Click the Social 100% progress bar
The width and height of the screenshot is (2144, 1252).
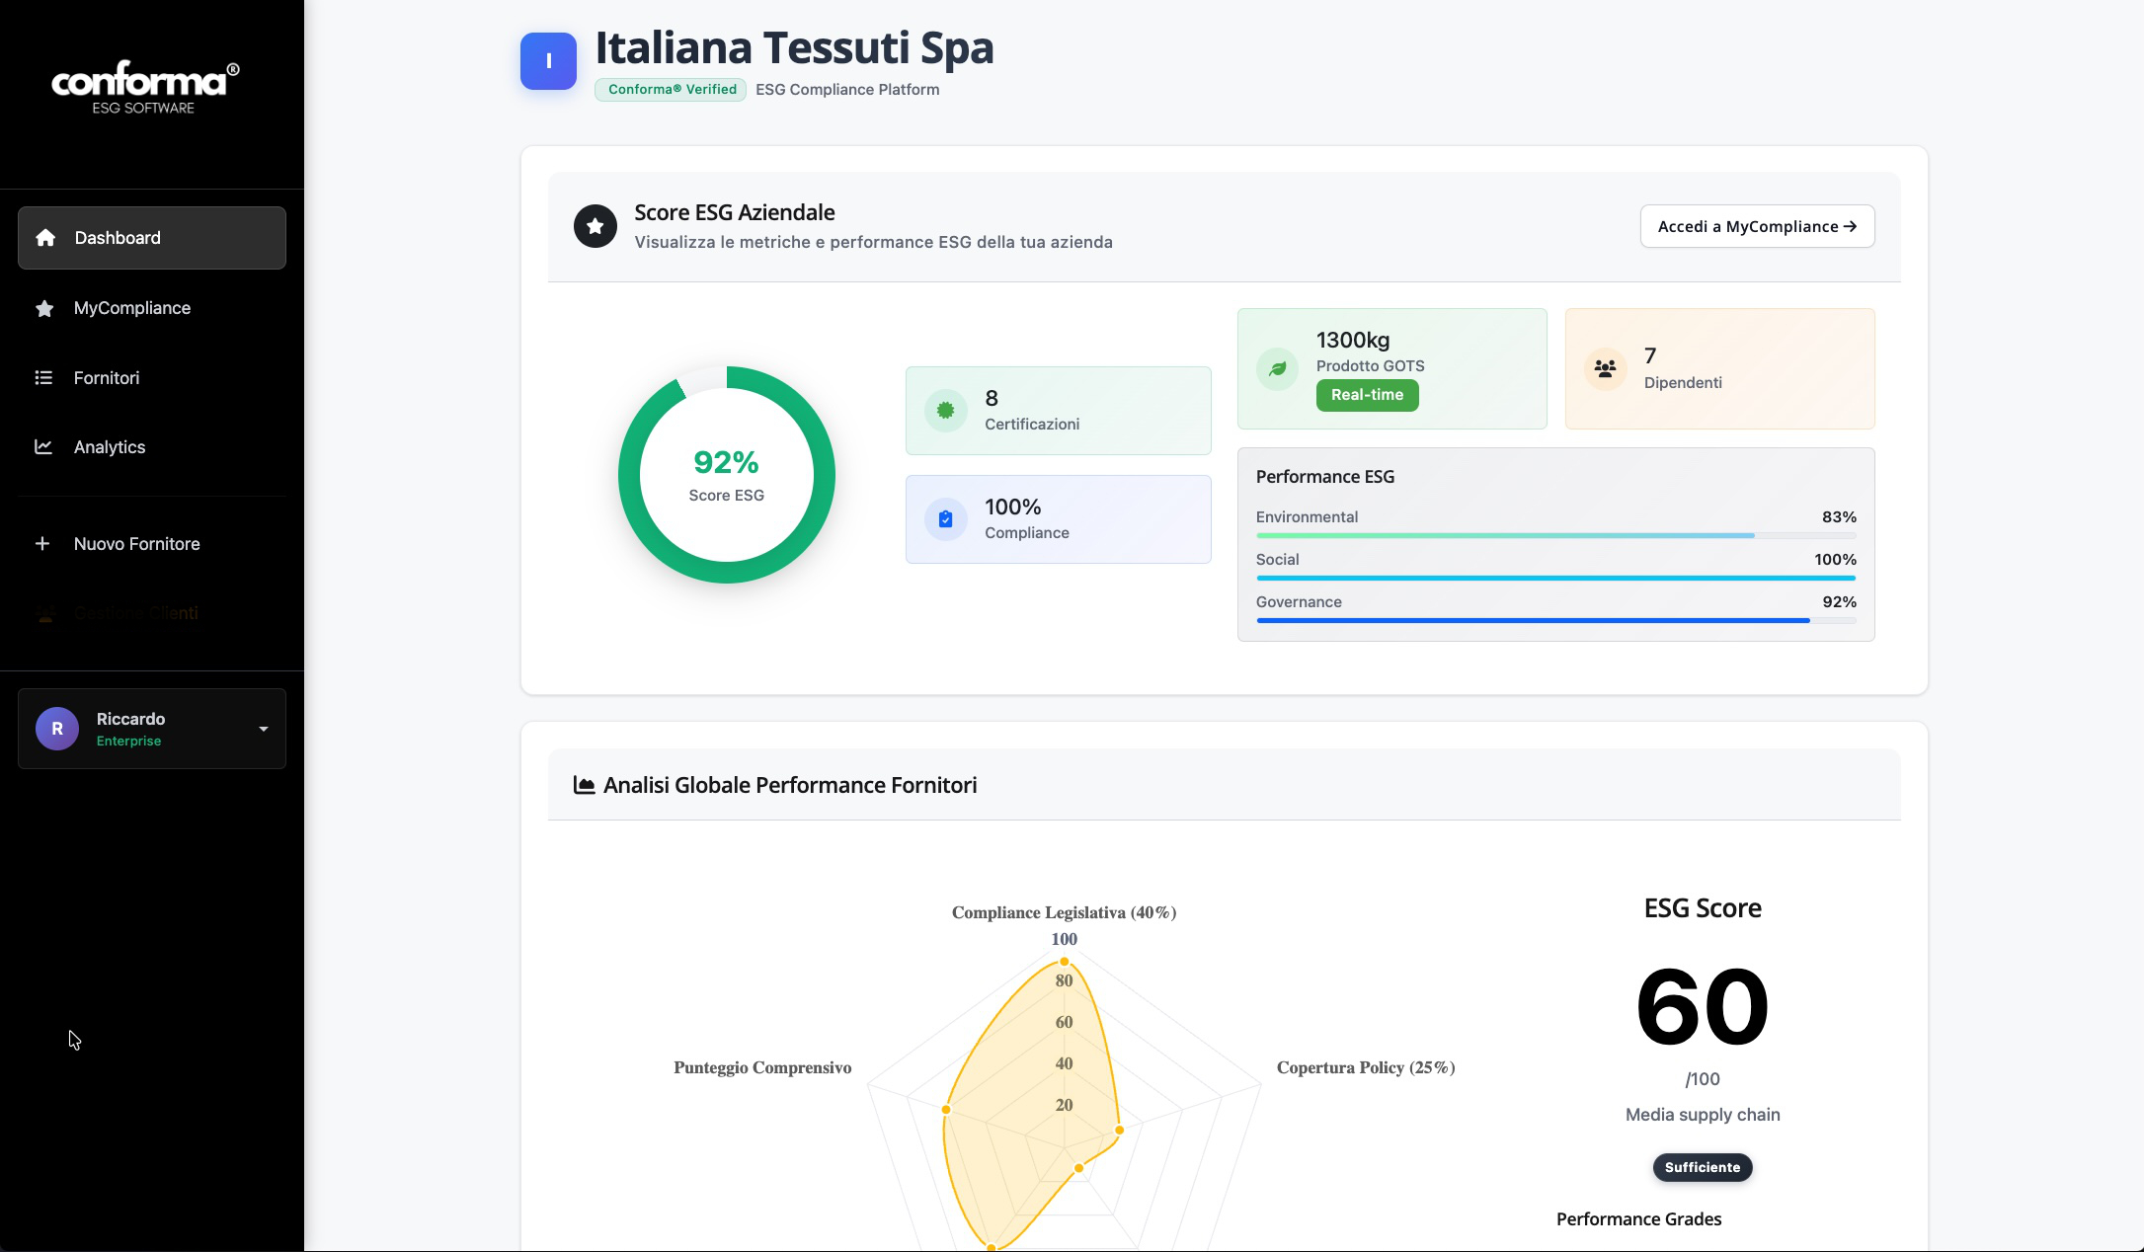1555,578
